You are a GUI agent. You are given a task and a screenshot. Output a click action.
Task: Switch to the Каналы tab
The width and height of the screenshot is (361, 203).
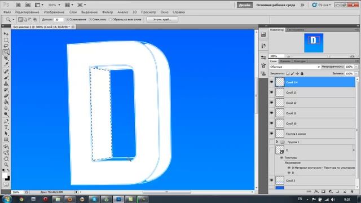click(x=285, y=61)
